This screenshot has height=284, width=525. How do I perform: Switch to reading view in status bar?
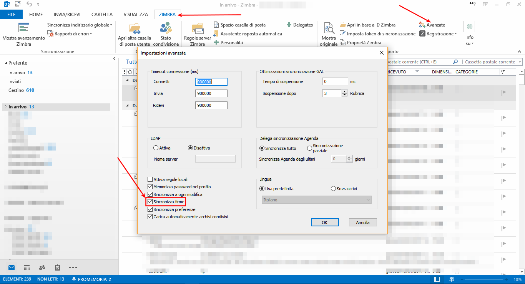pyautogui.click(x=451, y=279)
